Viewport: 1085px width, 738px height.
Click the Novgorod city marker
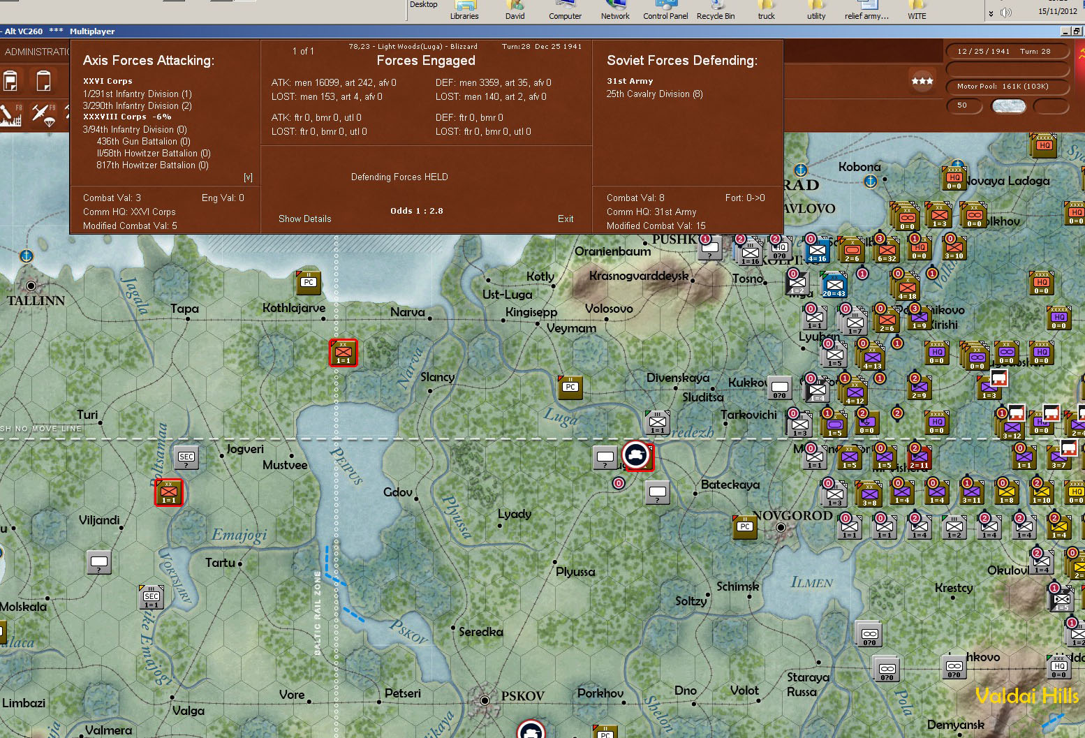[781, 527]
